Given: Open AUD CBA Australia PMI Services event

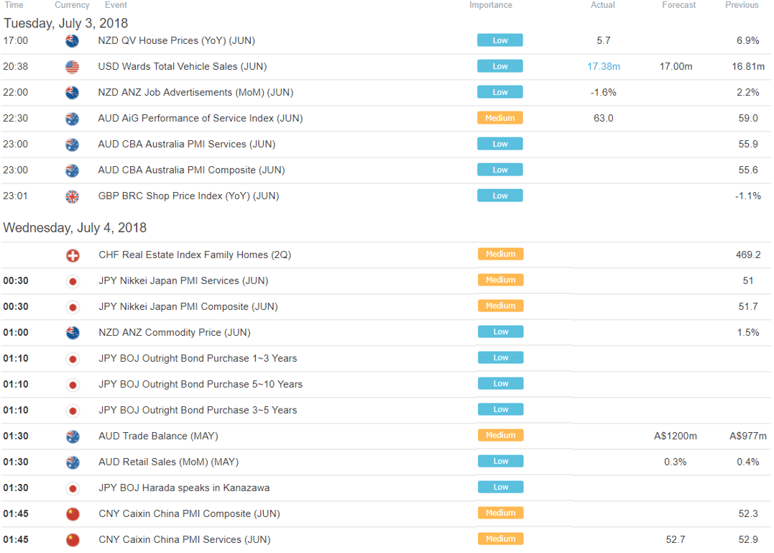Looking at the screenshot, I should [x=187, y=144].
